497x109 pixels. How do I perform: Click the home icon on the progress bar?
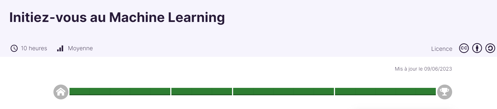61,92
